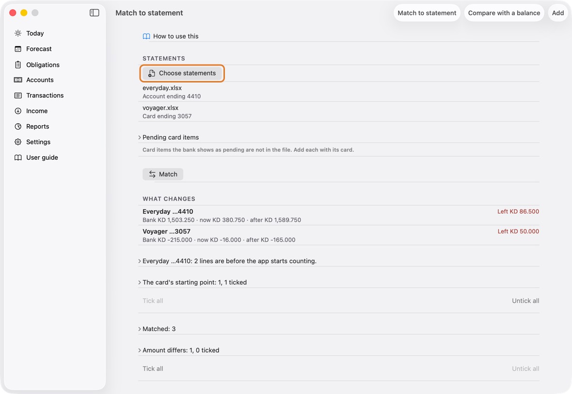The image size is (572, 394).
Task: Click Everyday ...4410 row title
Action: [x=168, y=212]
